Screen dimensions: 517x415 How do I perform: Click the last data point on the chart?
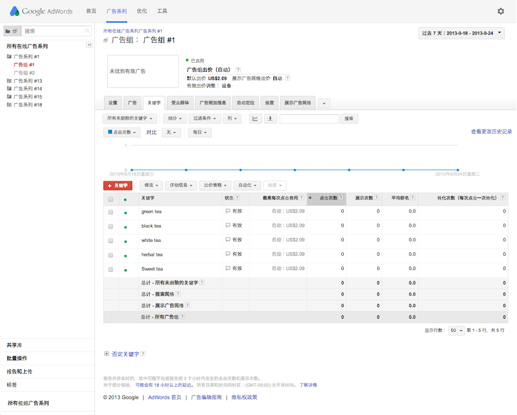point(458,170)
